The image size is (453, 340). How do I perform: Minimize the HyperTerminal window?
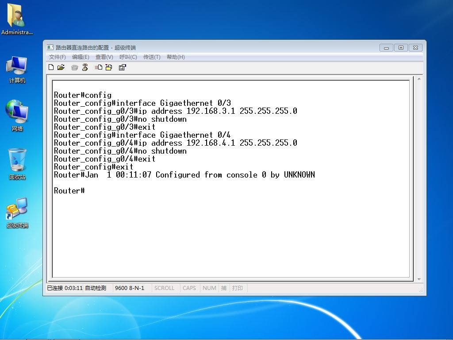[386, 47]
